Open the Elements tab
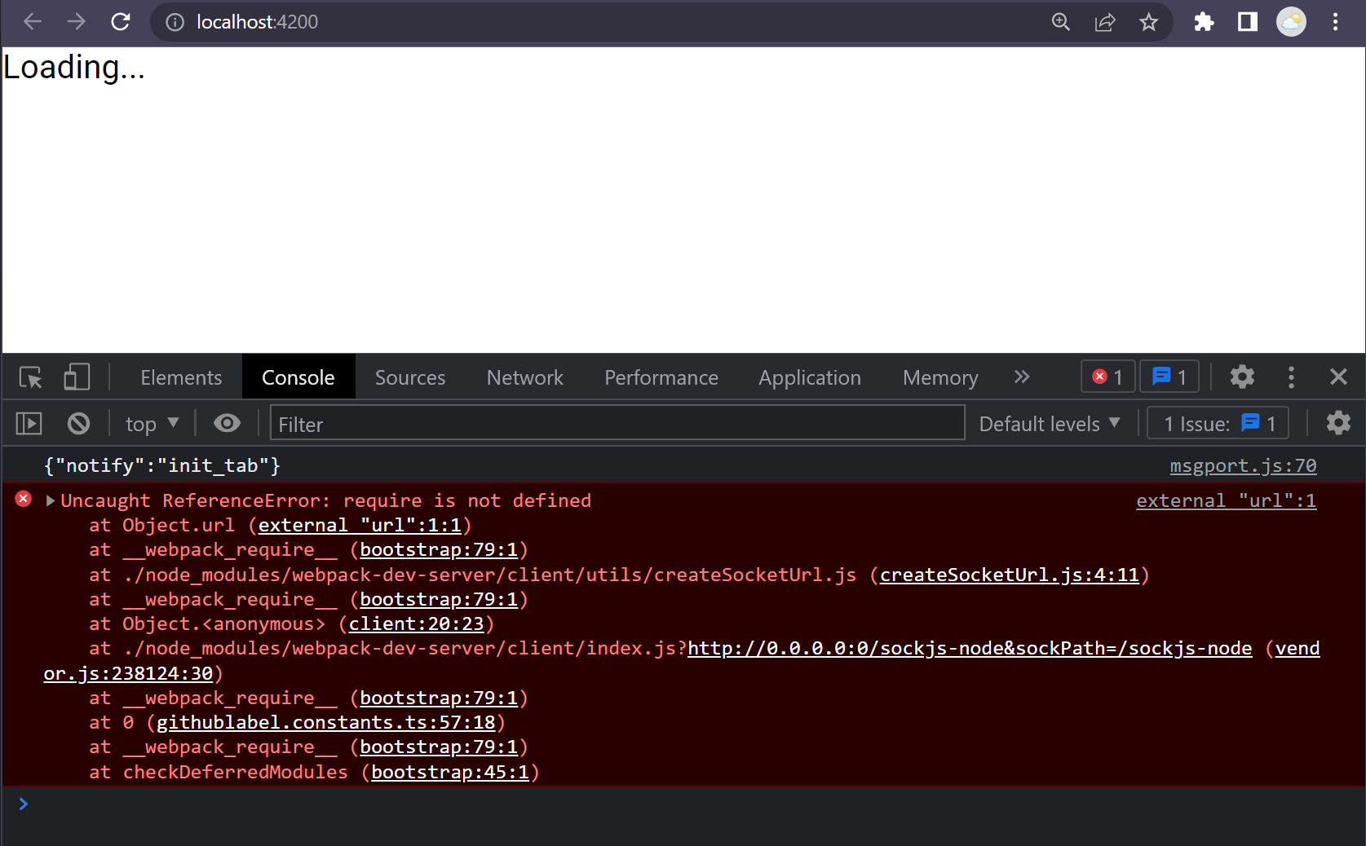Viewport: 1366px width, 846px height. [181, 377]
